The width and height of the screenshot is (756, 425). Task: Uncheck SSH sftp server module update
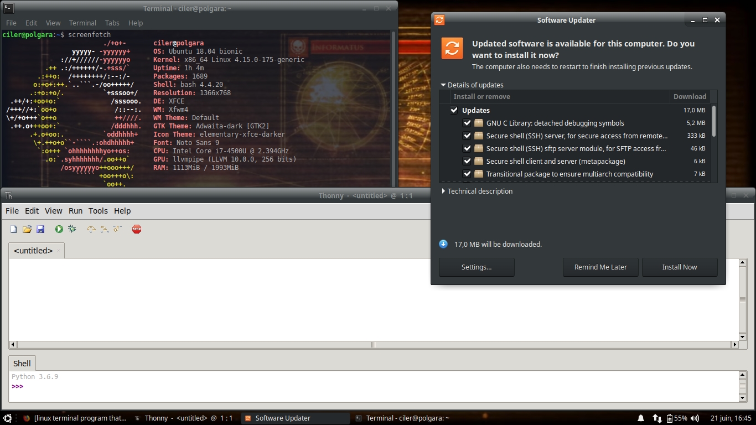pyautogui.click(x=467, y=148)
